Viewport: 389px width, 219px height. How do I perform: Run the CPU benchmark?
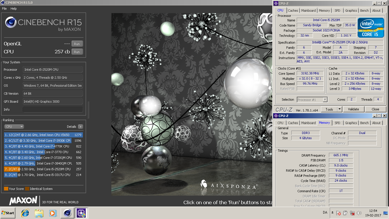(x=77, y=52)
